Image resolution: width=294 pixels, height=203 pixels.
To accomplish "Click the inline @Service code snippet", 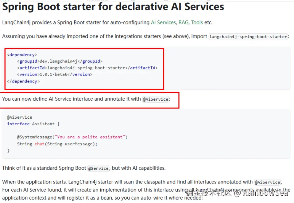I will (x=98, y=168).
